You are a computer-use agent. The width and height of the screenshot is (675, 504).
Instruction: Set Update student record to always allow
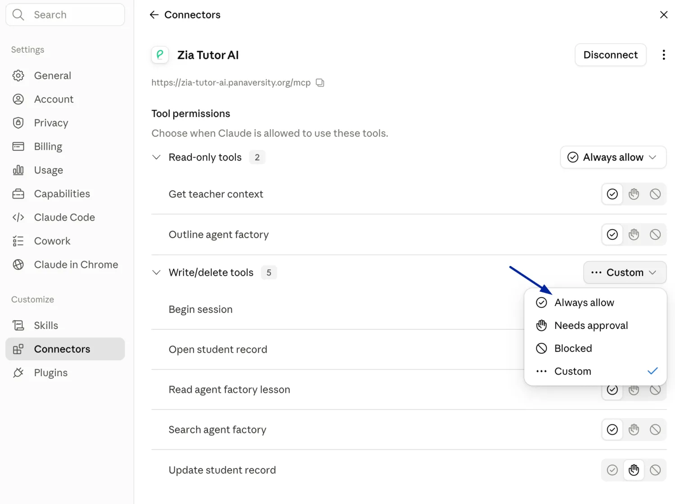[x=612, y=470]
